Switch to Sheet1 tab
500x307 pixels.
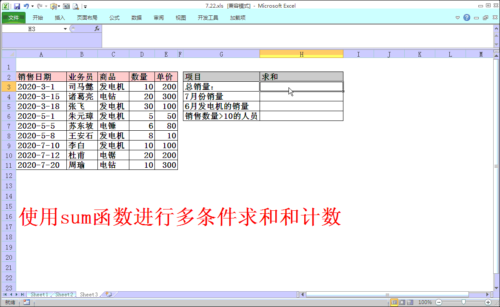(39, 295)
